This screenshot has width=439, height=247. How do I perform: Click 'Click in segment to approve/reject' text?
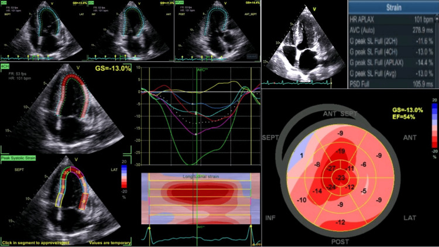click(36, 242)
